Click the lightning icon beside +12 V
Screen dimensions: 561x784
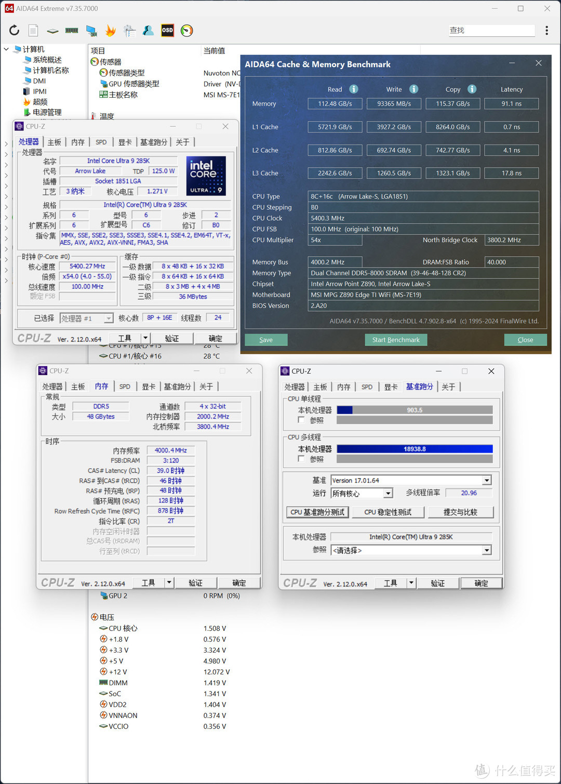tap(103, 672)
